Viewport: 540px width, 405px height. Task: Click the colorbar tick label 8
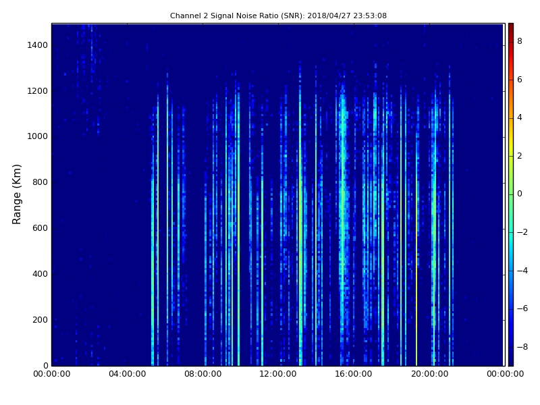[x=520, y=41]
